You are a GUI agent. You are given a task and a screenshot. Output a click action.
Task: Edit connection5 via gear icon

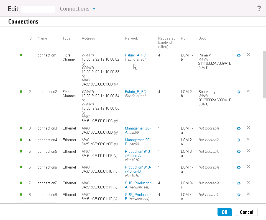[x=239, y=152]
